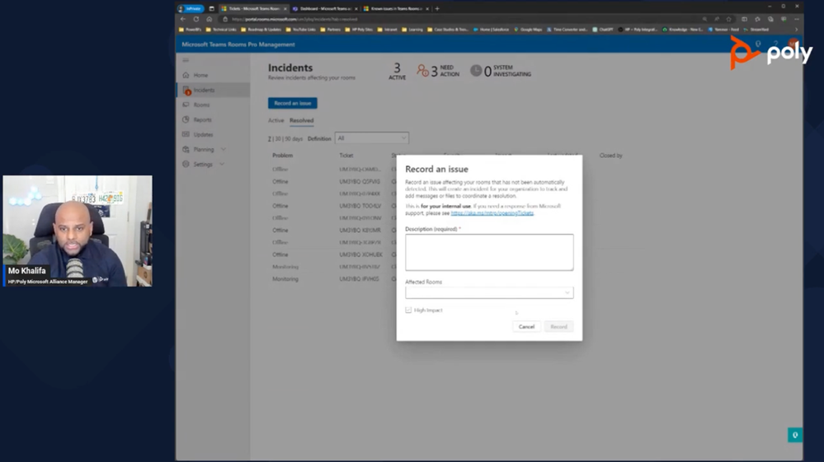Click Mo Khalifa's webcam thumbnail

[x=78, y=231]
